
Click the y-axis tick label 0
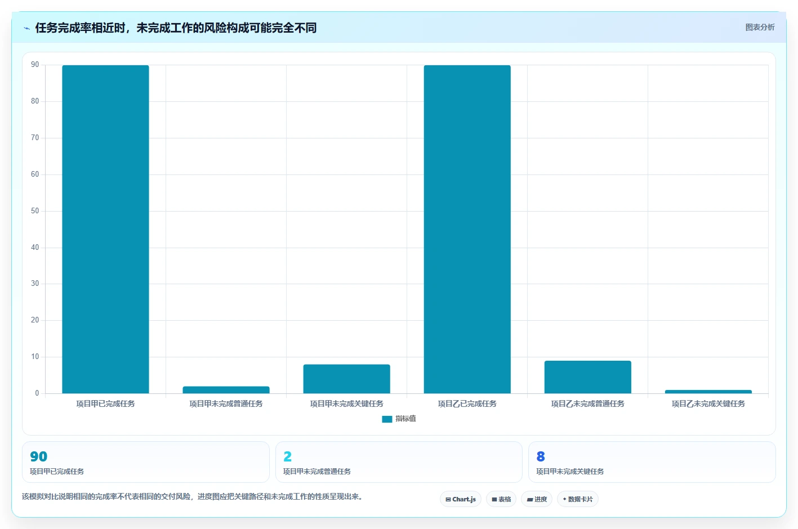[x=37, y=393]
